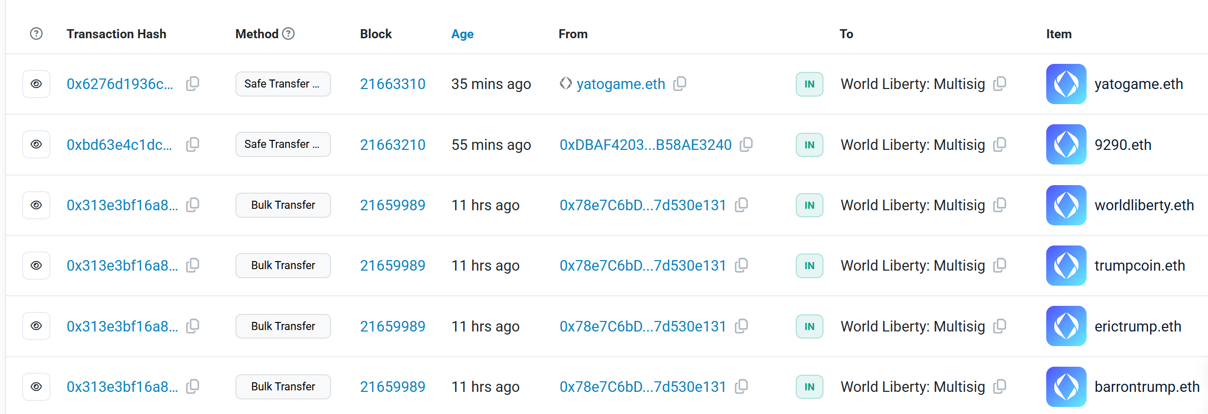The height and width of the screenshot is (414, 1208).
Task: Click the IN badge in erictrump.eth row
Action: (809, 326)
